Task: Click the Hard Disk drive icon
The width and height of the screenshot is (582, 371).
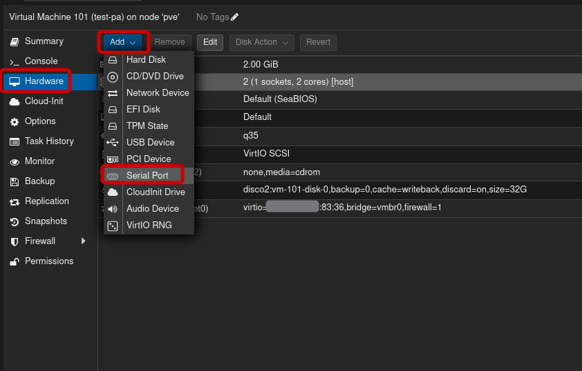Action: 113,60
